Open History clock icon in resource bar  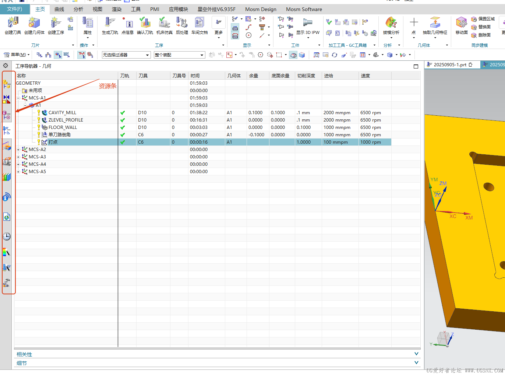7,236
